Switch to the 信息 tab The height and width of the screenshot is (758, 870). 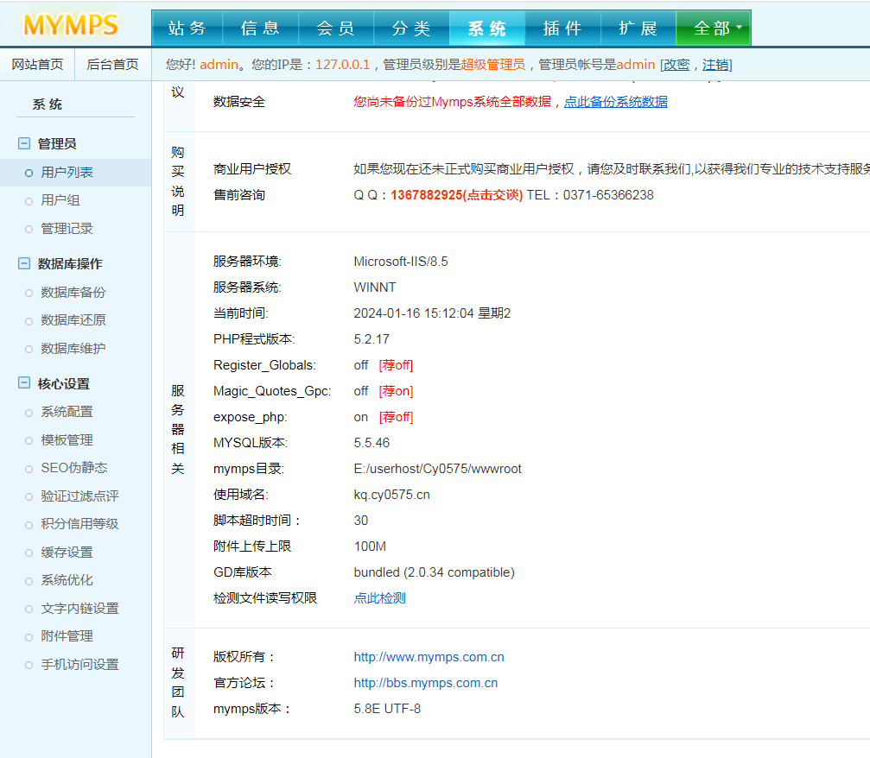pyautogui.click(x=260, y=28)
